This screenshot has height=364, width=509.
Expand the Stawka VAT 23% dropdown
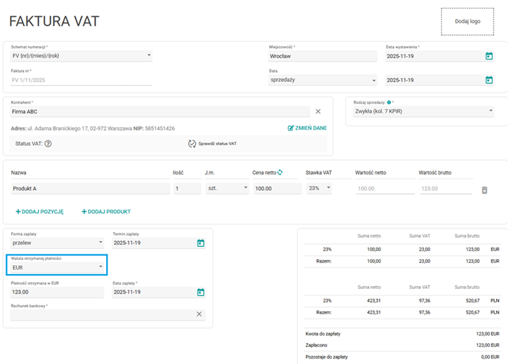[x=329, y=189]
